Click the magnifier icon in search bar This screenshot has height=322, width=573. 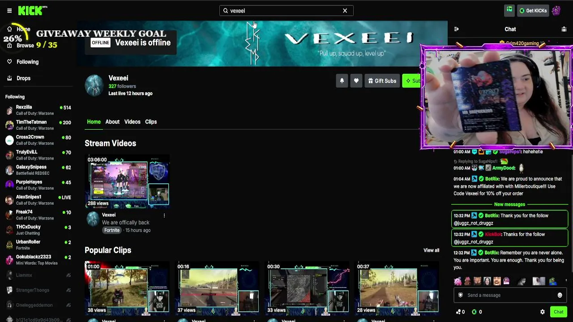tap(226, 11)
